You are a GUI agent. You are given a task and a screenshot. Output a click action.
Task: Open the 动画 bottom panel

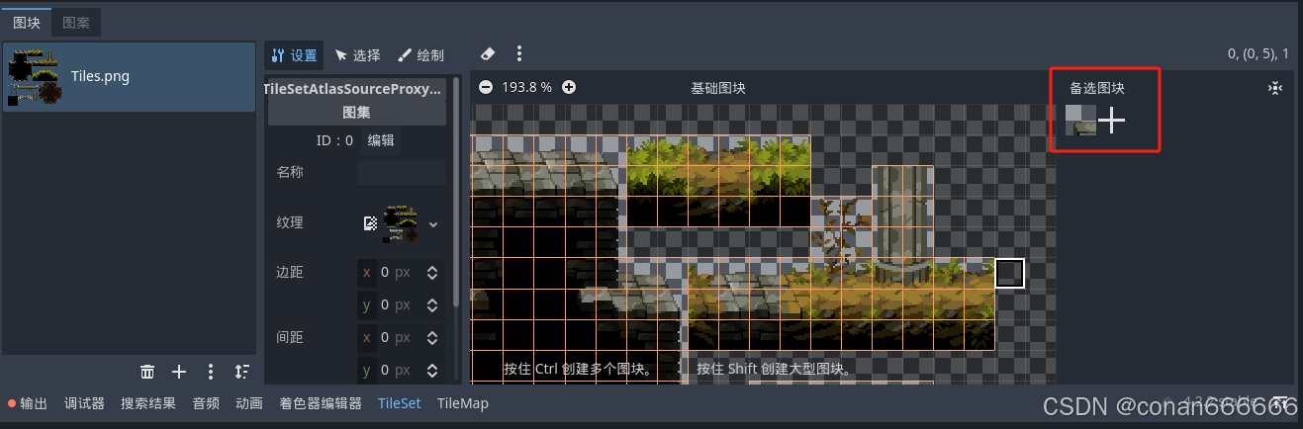(x=249, y=403)
